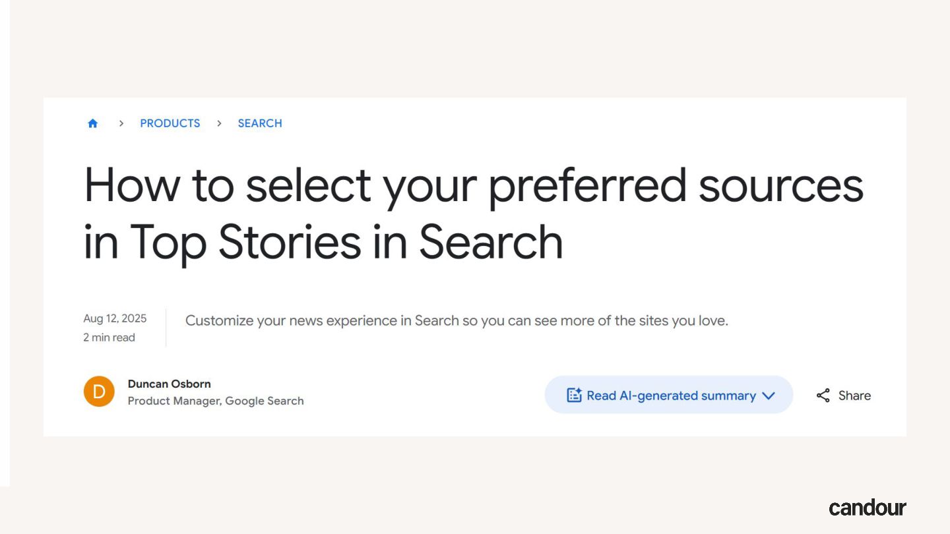950x534 pixels.
Task: Click the orange D author avatar
Action: (x=99, y=392)
